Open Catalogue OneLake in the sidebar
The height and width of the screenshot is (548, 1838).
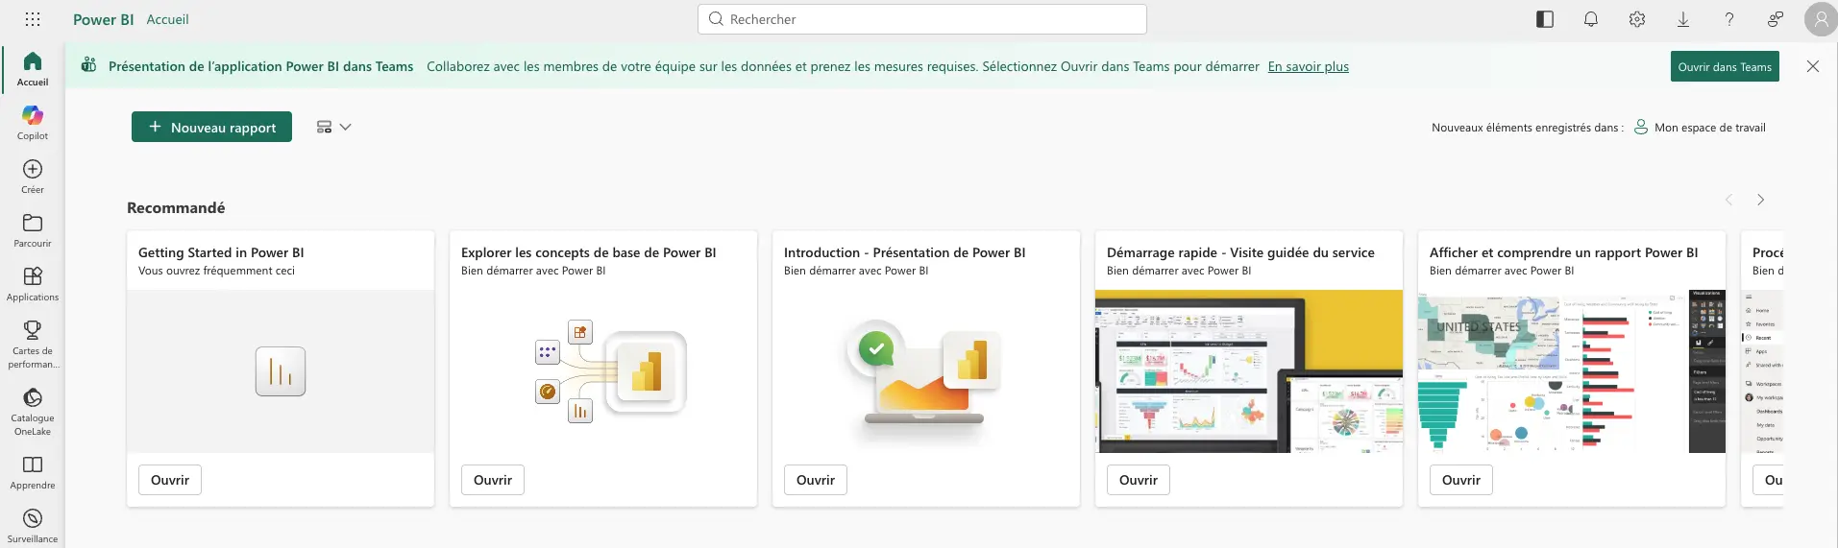33,412
